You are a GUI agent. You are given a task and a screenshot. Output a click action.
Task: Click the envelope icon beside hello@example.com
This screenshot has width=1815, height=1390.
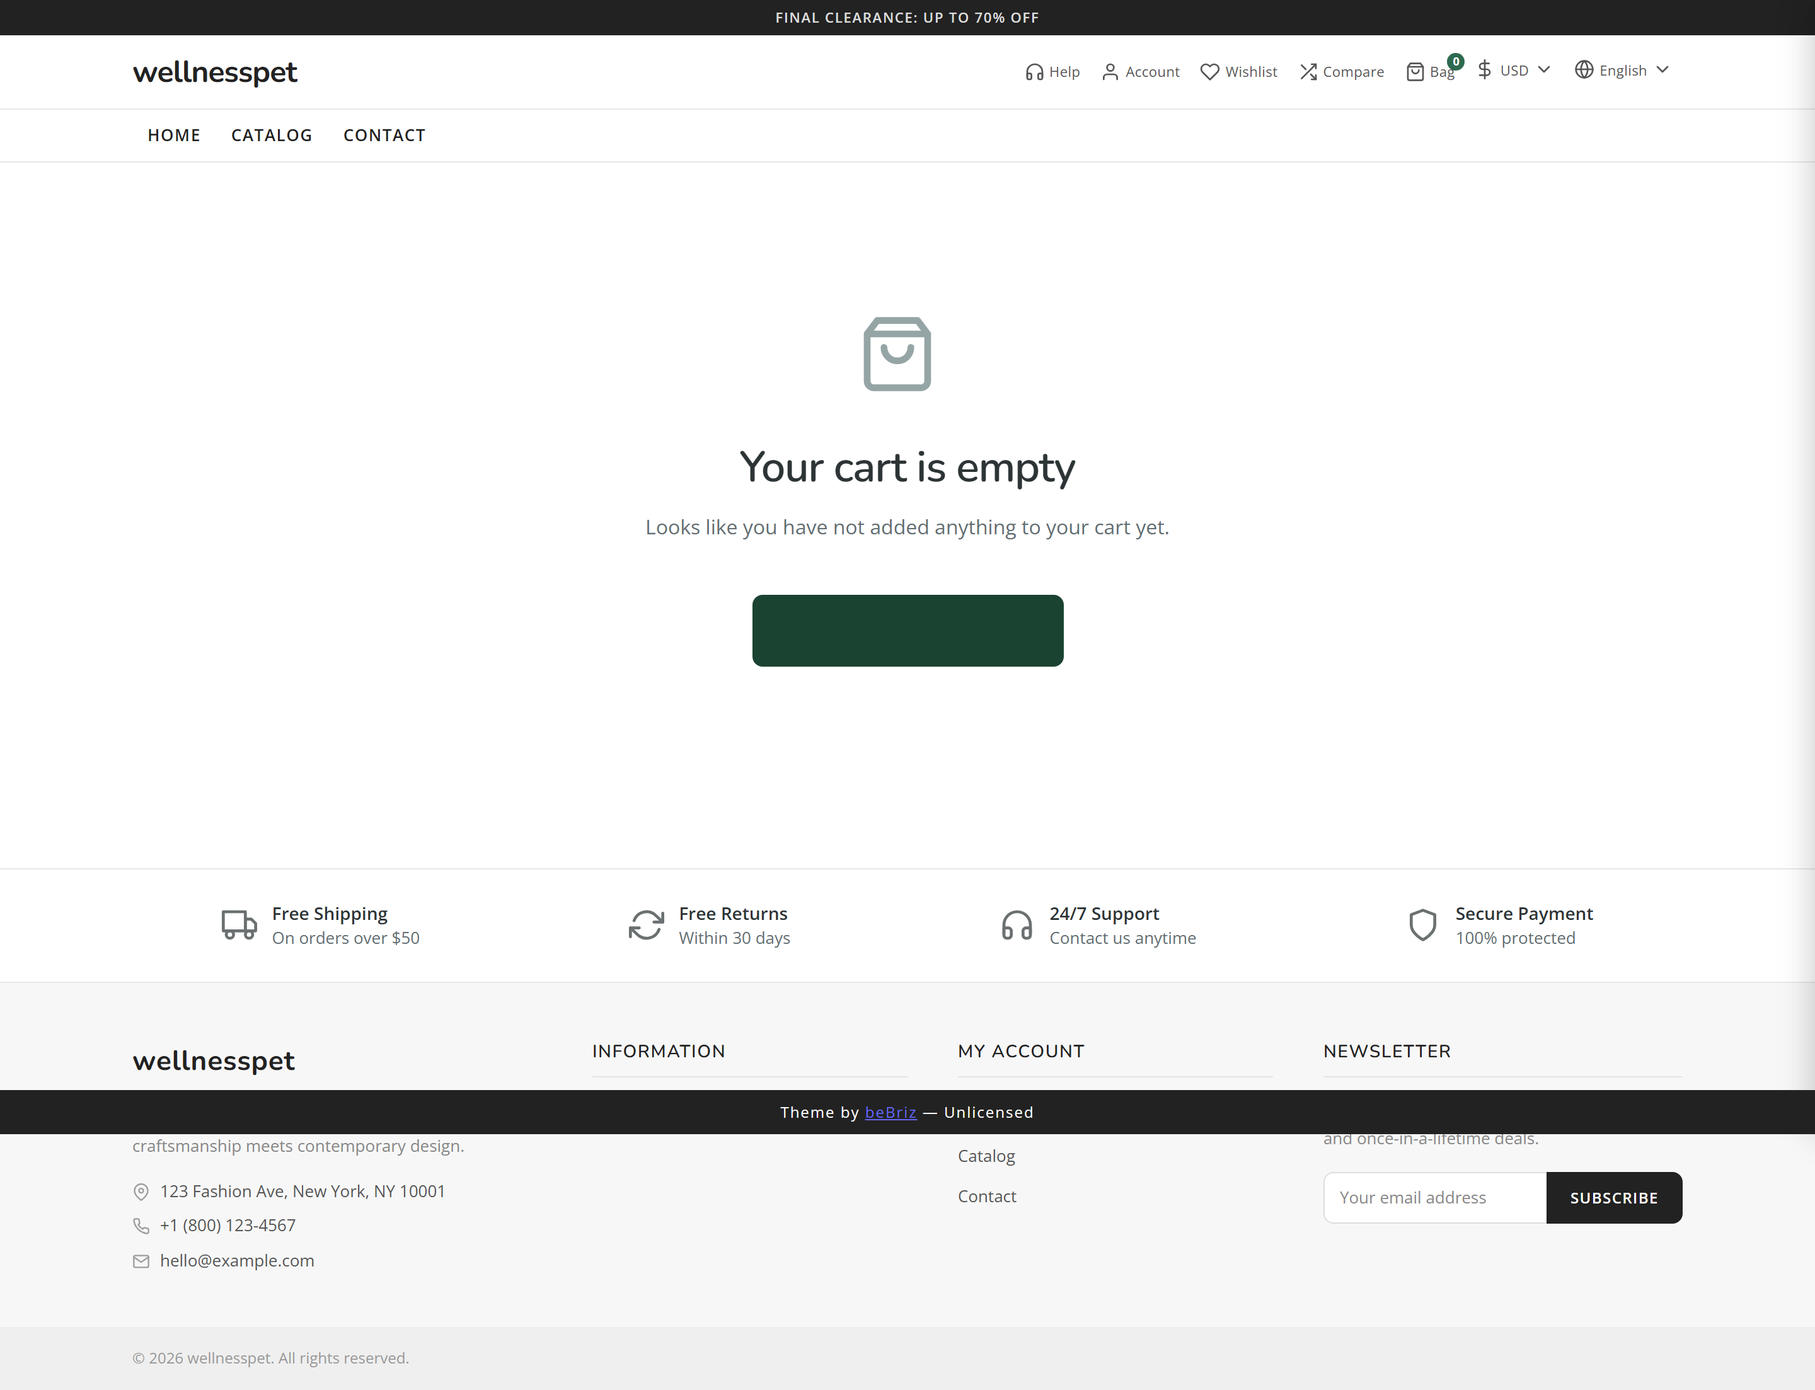[141, 1261]
